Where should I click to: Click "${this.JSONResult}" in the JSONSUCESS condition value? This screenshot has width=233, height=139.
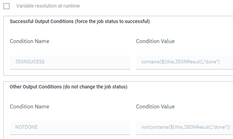[x=179, y=62]
